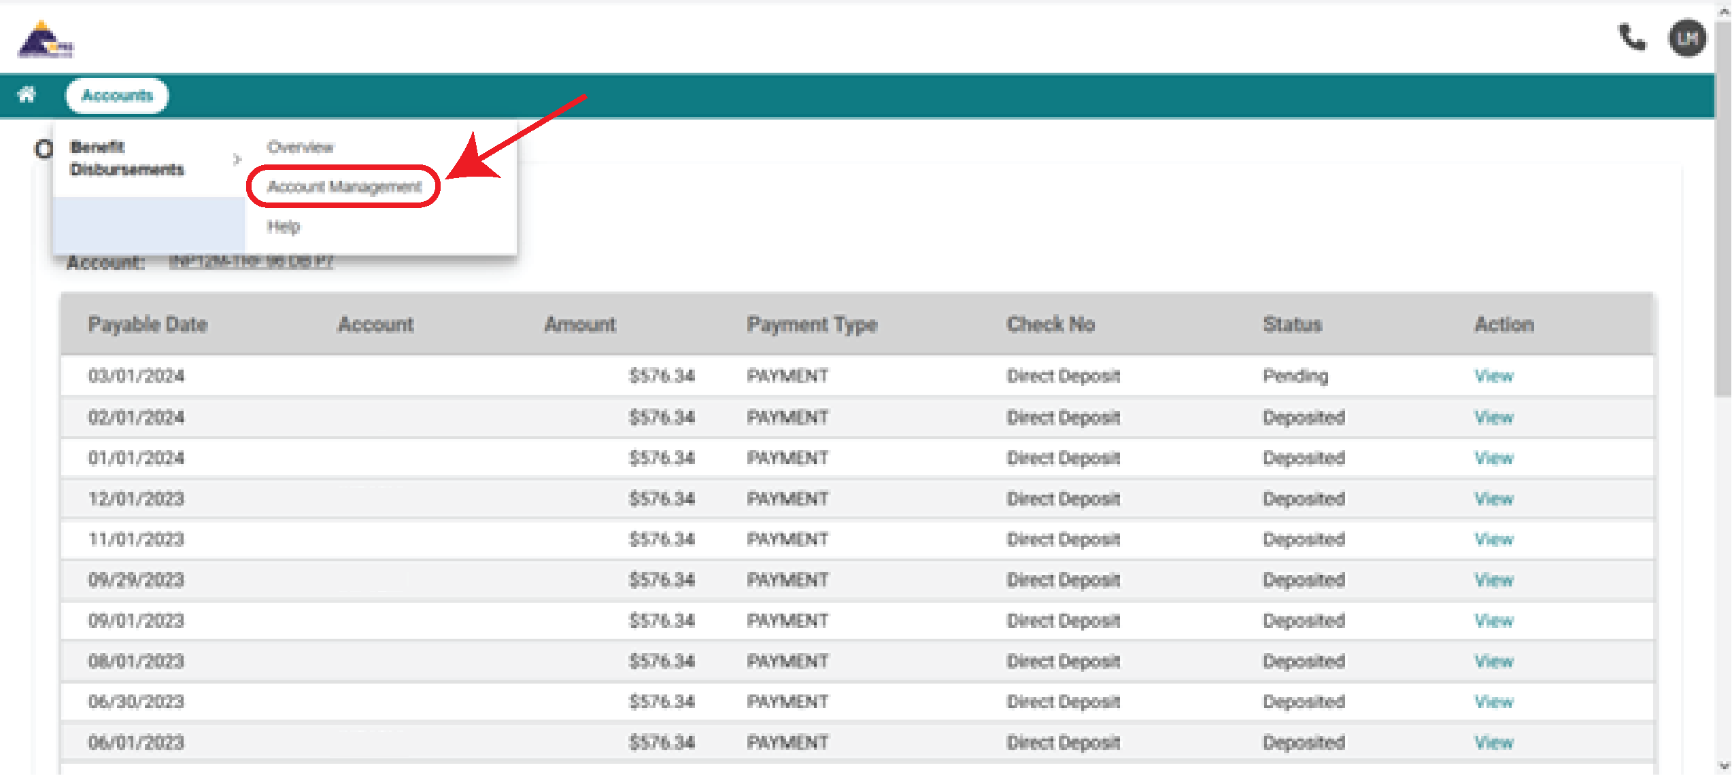View the 03/01/2024 pending payment
1732x776 pixels.
pos(1493,376)
